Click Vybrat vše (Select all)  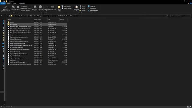point(91,6)
